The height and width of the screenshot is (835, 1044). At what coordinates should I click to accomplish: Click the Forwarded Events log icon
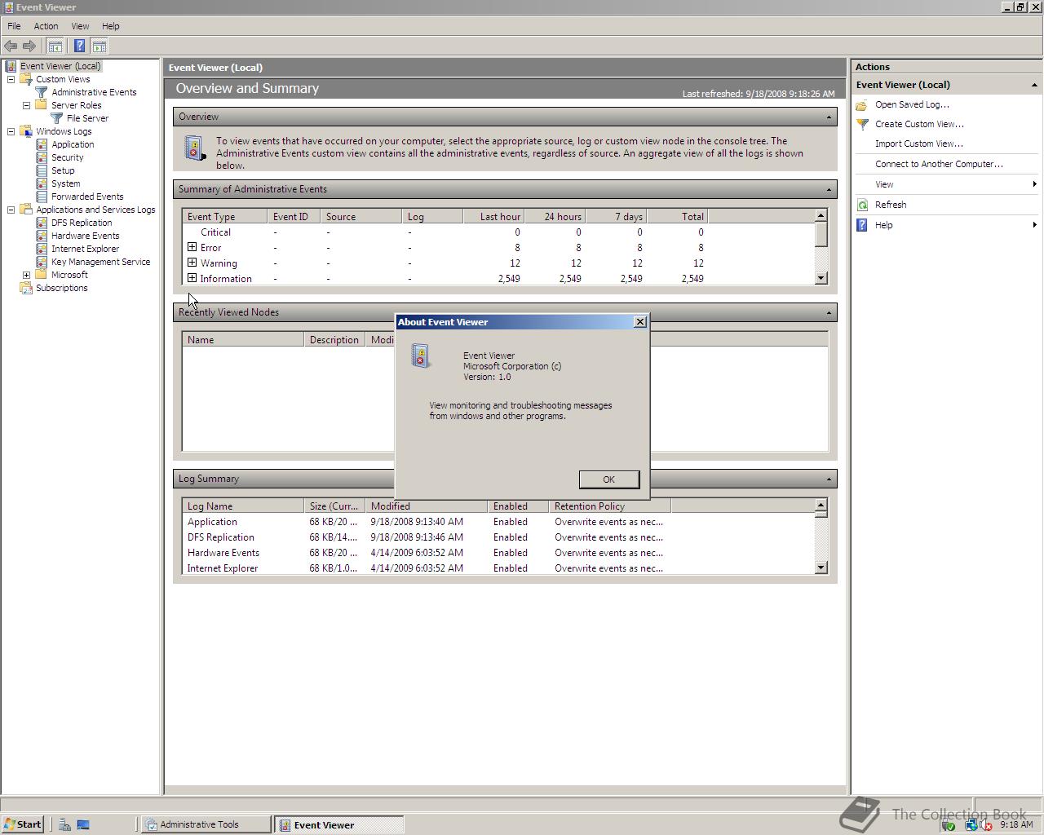(x=42, y=197)
